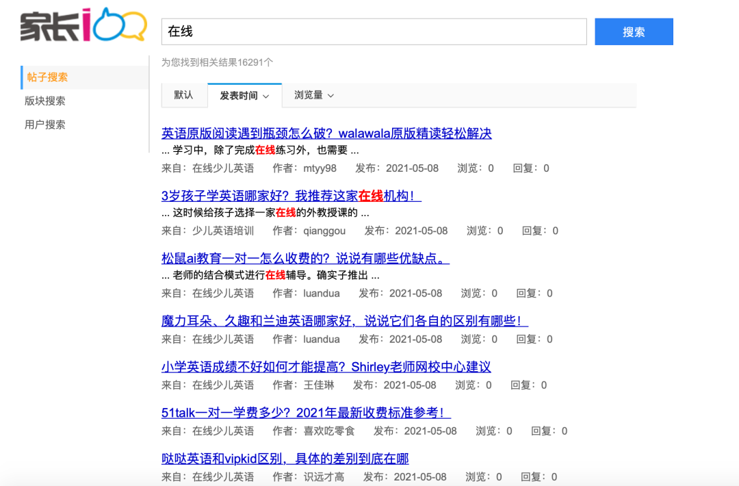739x486 pixels.
Task: Sort results by 发表时间
Action: [x=244, y=96]
